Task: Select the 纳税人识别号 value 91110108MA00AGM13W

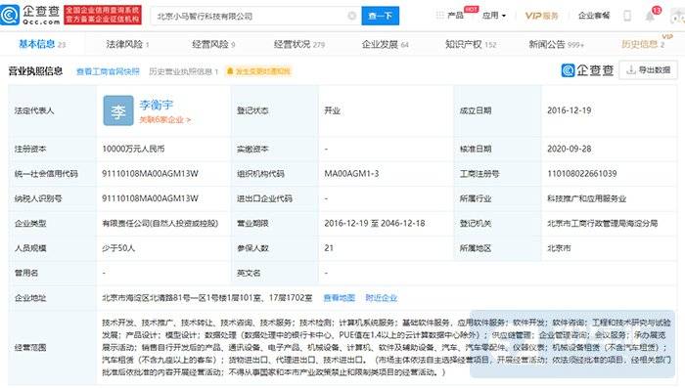Action: (x=150, y=198)
